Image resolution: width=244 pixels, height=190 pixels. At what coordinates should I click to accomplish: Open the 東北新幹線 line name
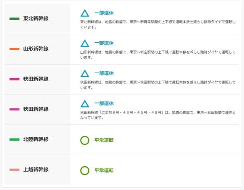click(36, 18)
